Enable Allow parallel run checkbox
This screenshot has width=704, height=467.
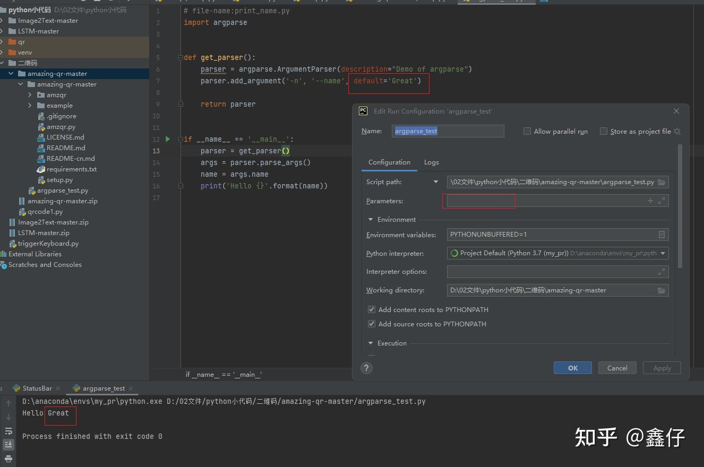[x=527, y=131]
